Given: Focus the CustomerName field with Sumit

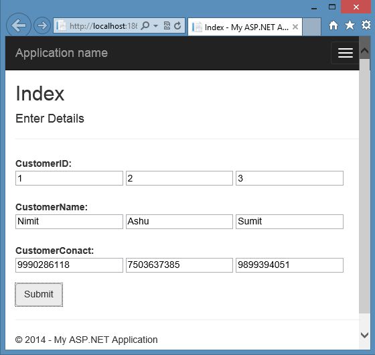Looking at the screenshot, I should click(x=289, y=222).
